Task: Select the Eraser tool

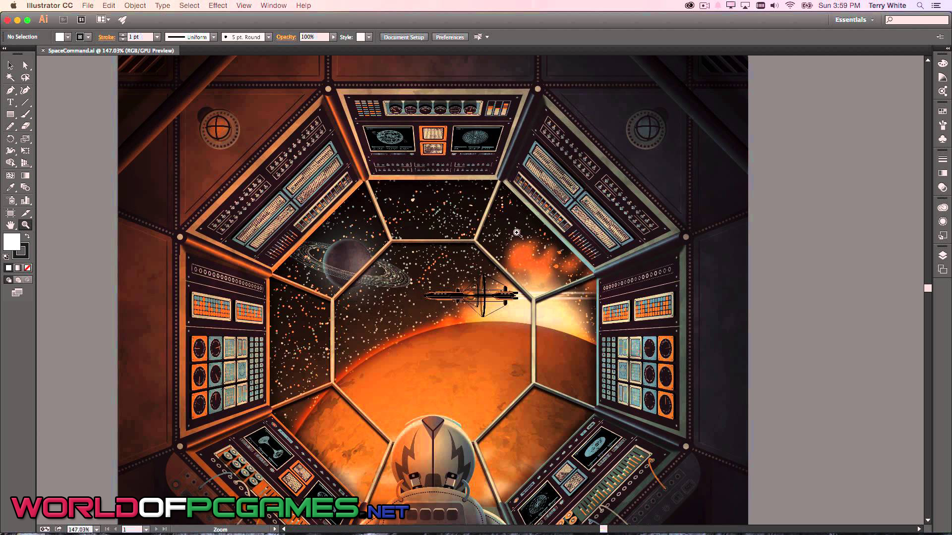Action: pos(25,126)
